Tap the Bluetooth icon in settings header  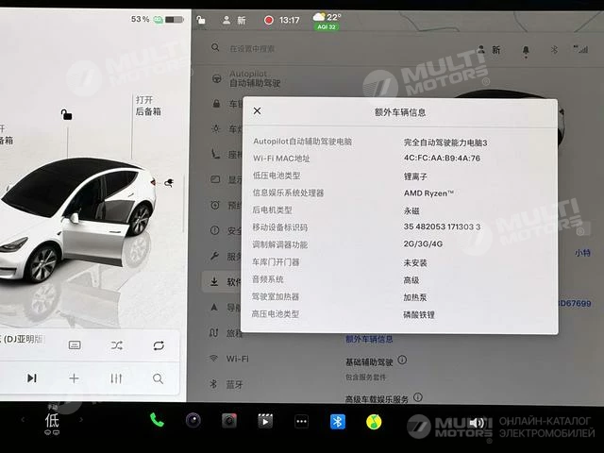554,49
